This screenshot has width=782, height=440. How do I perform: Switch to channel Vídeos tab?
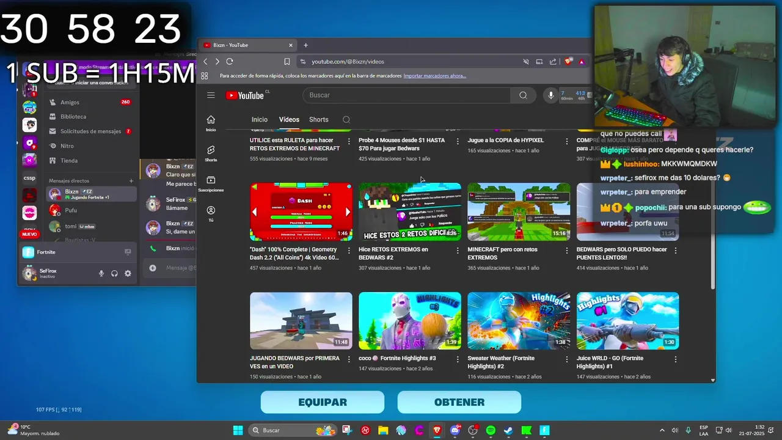[289, 120]
